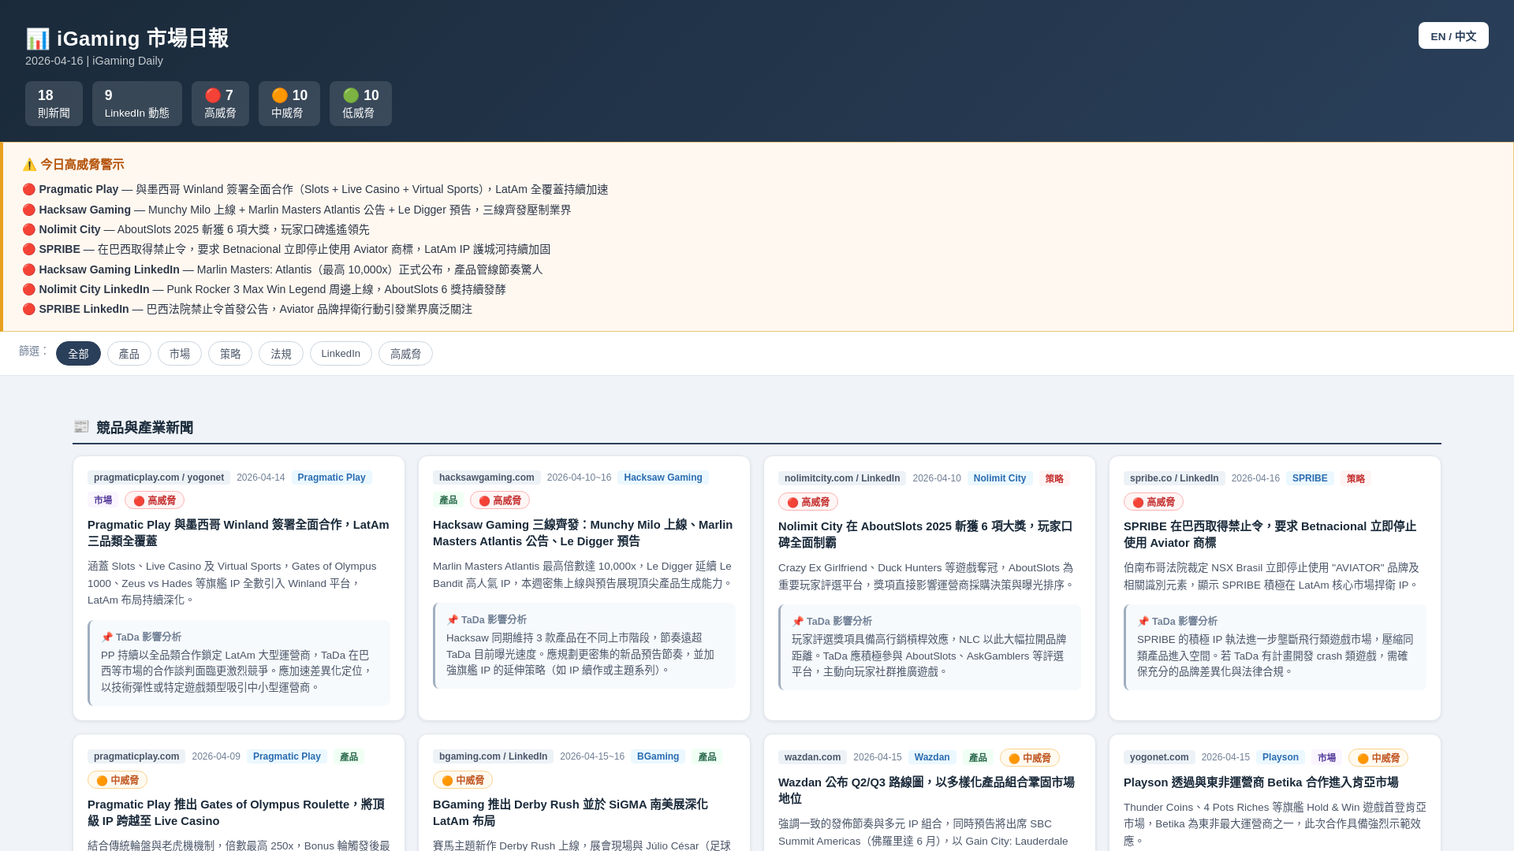Filter news by 市場

(x=179, y=354)
